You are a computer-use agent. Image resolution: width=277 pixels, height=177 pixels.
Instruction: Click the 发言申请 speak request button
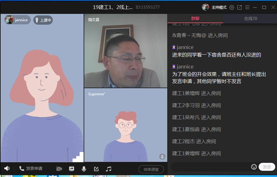[31, 169]
